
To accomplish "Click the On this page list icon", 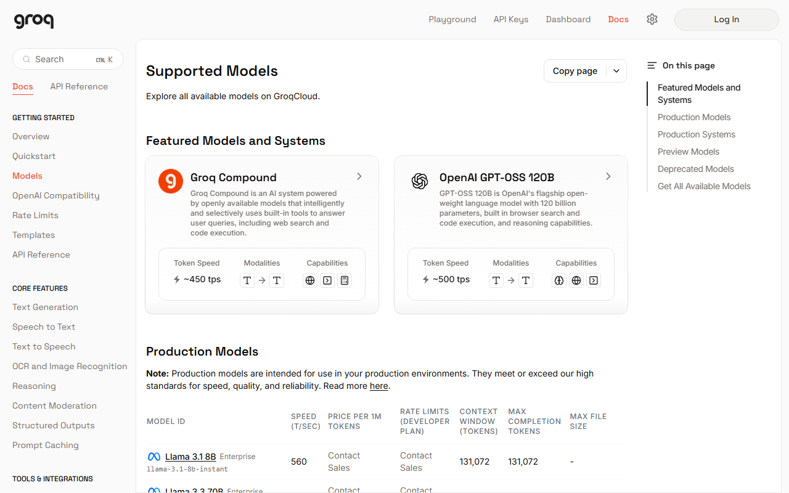I will pyautogui.click(x=652, y=65).
